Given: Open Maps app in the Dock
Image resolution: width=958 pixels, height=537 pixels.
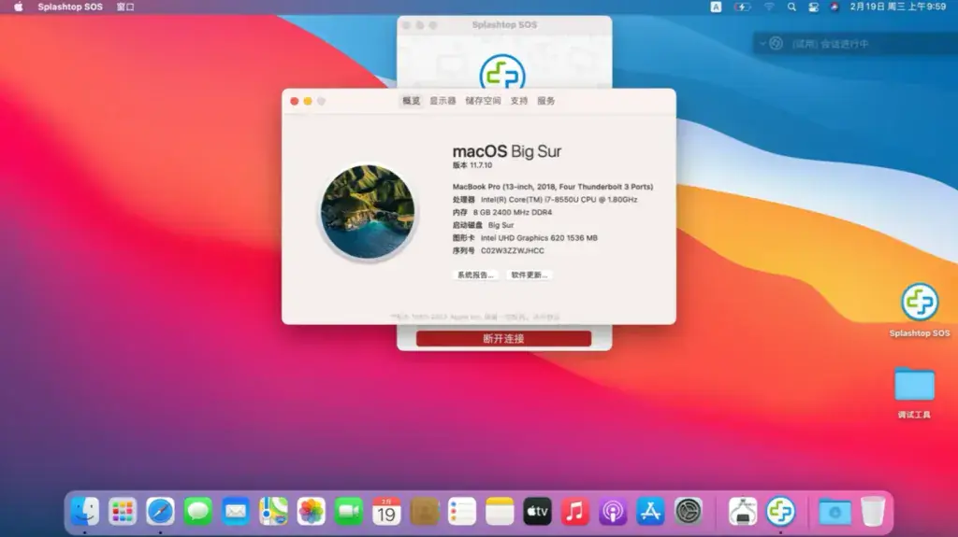Looking at the screenshot, I should click(x=273, y=512).
